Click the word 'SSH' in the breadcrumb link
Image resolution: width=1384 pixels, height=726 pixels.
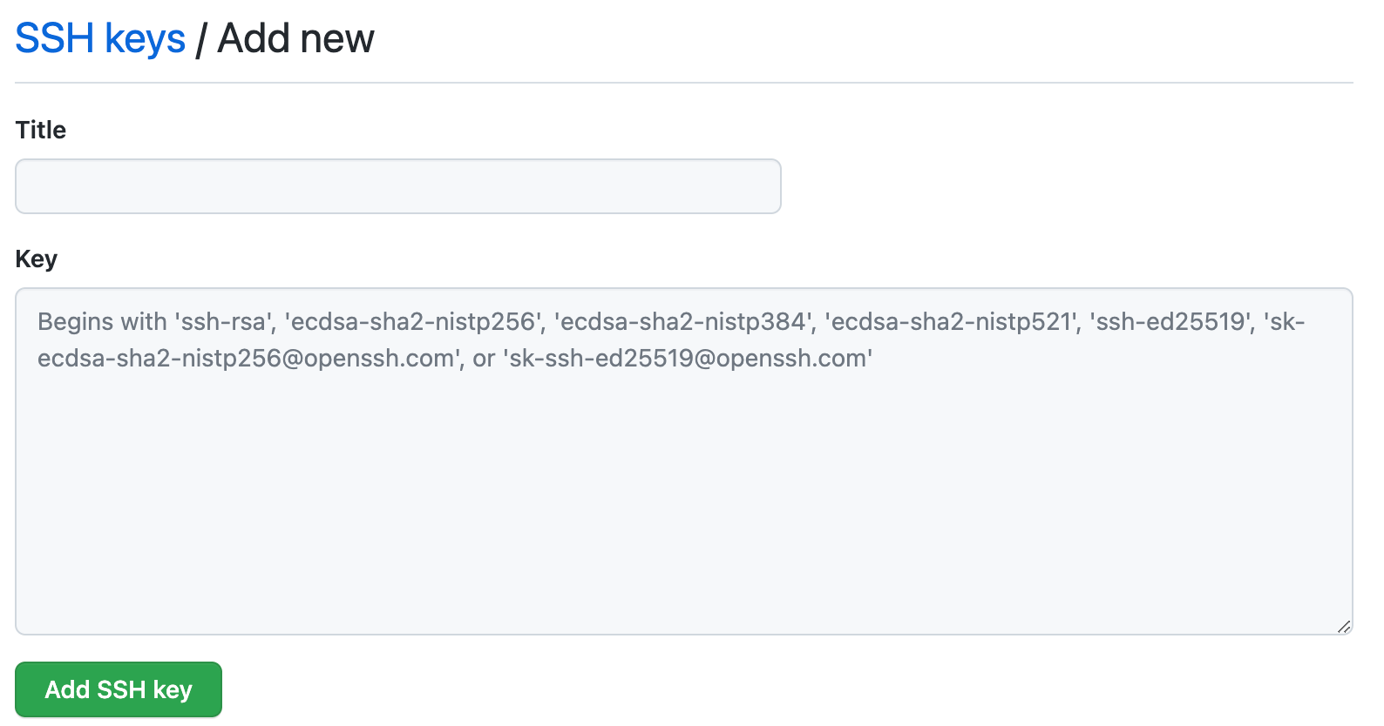(55, 38)
